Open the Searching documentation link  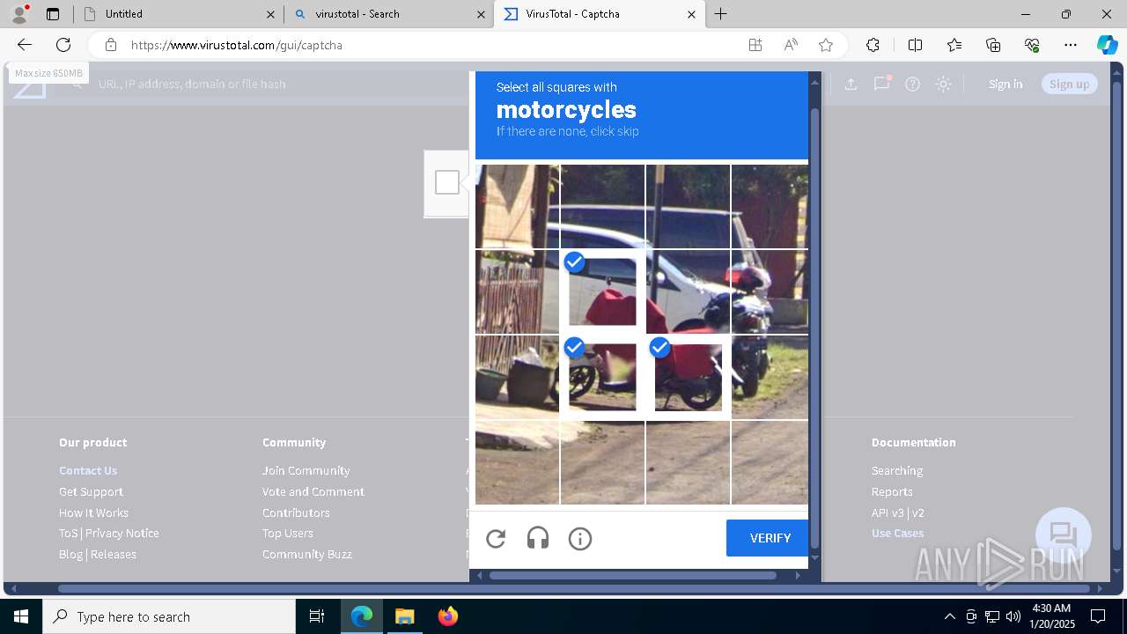pos(897,470)
